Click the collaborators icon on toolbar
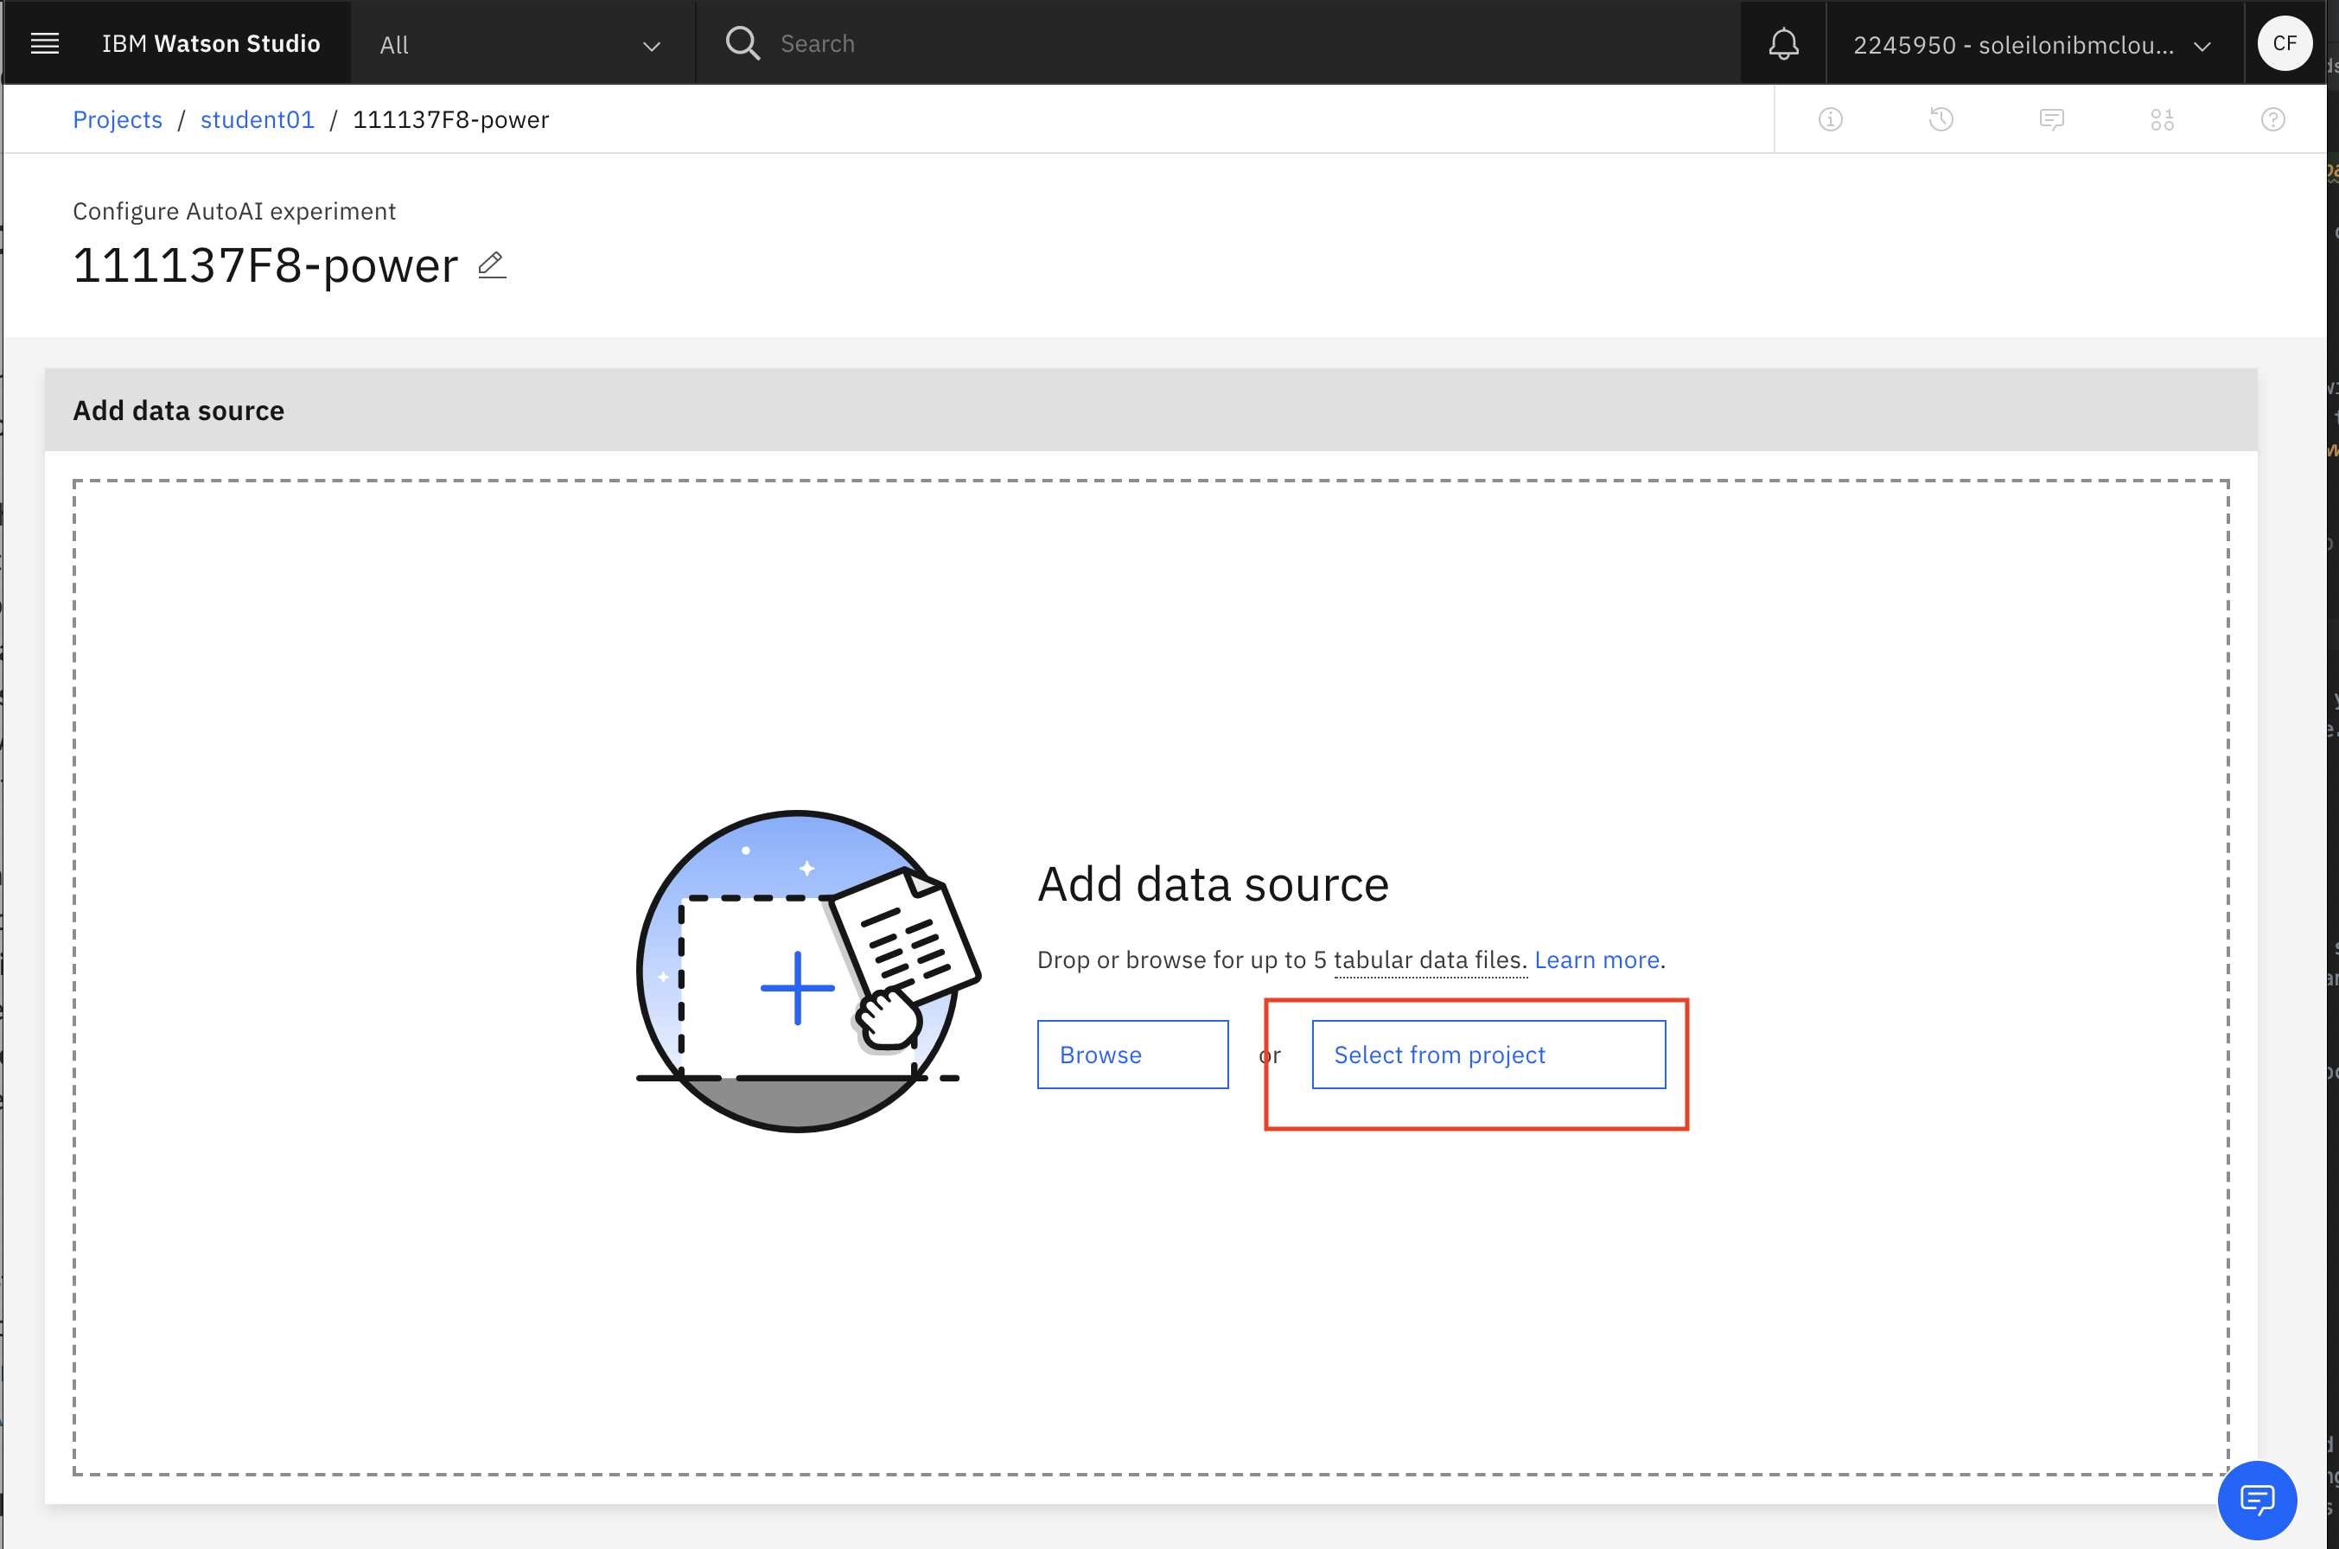This screenshot has width=2339, height=1549. (x=2163, y=119)
